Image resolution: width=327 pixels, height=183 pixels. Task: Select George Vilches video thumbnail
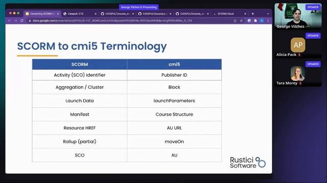click(x=298, y=16)
